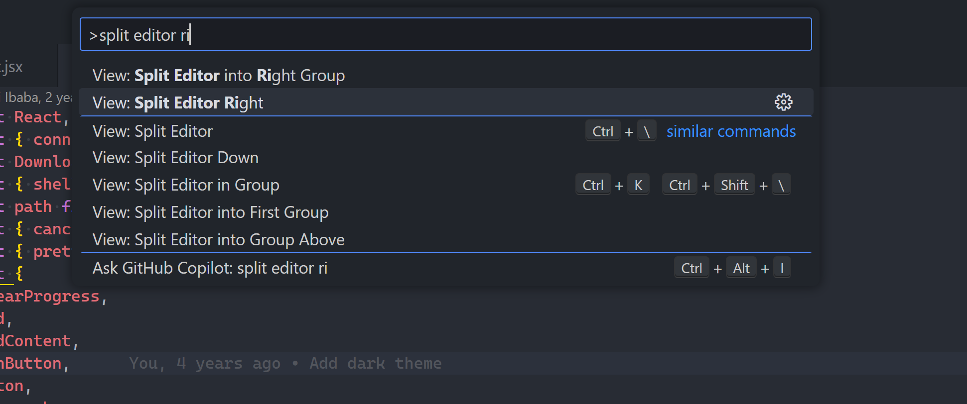Screen dimensions: 967x404
Task: Click the Ctrl+K Ctrl+Shift+\ keybinding hint
Action: tap(683, 185)
